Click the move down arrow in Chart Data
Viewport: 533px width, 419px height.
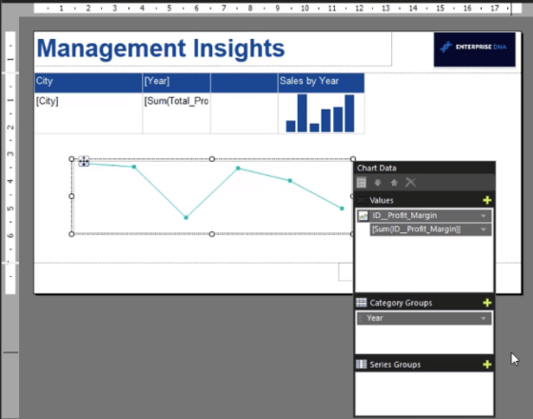(x=378, y=183)
